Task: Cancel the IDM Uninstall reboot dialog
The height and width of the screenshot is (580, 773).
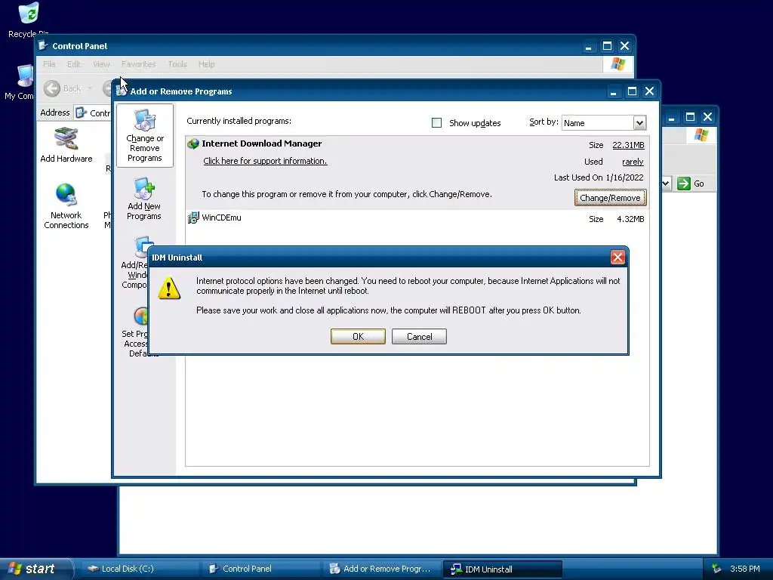Action: coord(419,336)
